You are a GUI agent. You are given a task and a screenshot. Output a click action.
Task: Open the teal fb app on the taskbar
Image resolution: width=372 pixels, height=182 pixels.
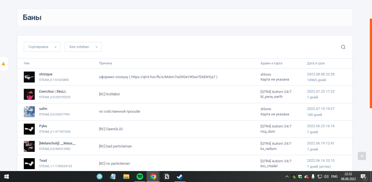100,177
